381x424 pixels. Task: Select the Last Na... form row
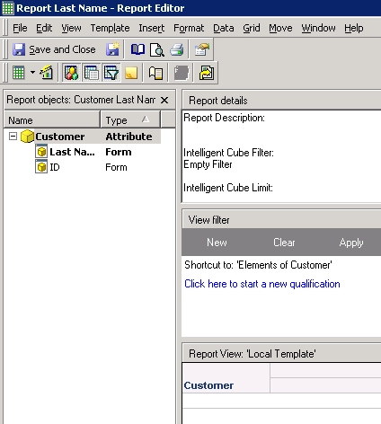click(x=83, y=152)
